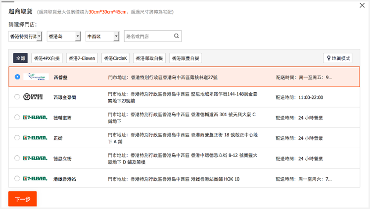Click 7-Eleven logo for 正街

(x=35, y=138)
